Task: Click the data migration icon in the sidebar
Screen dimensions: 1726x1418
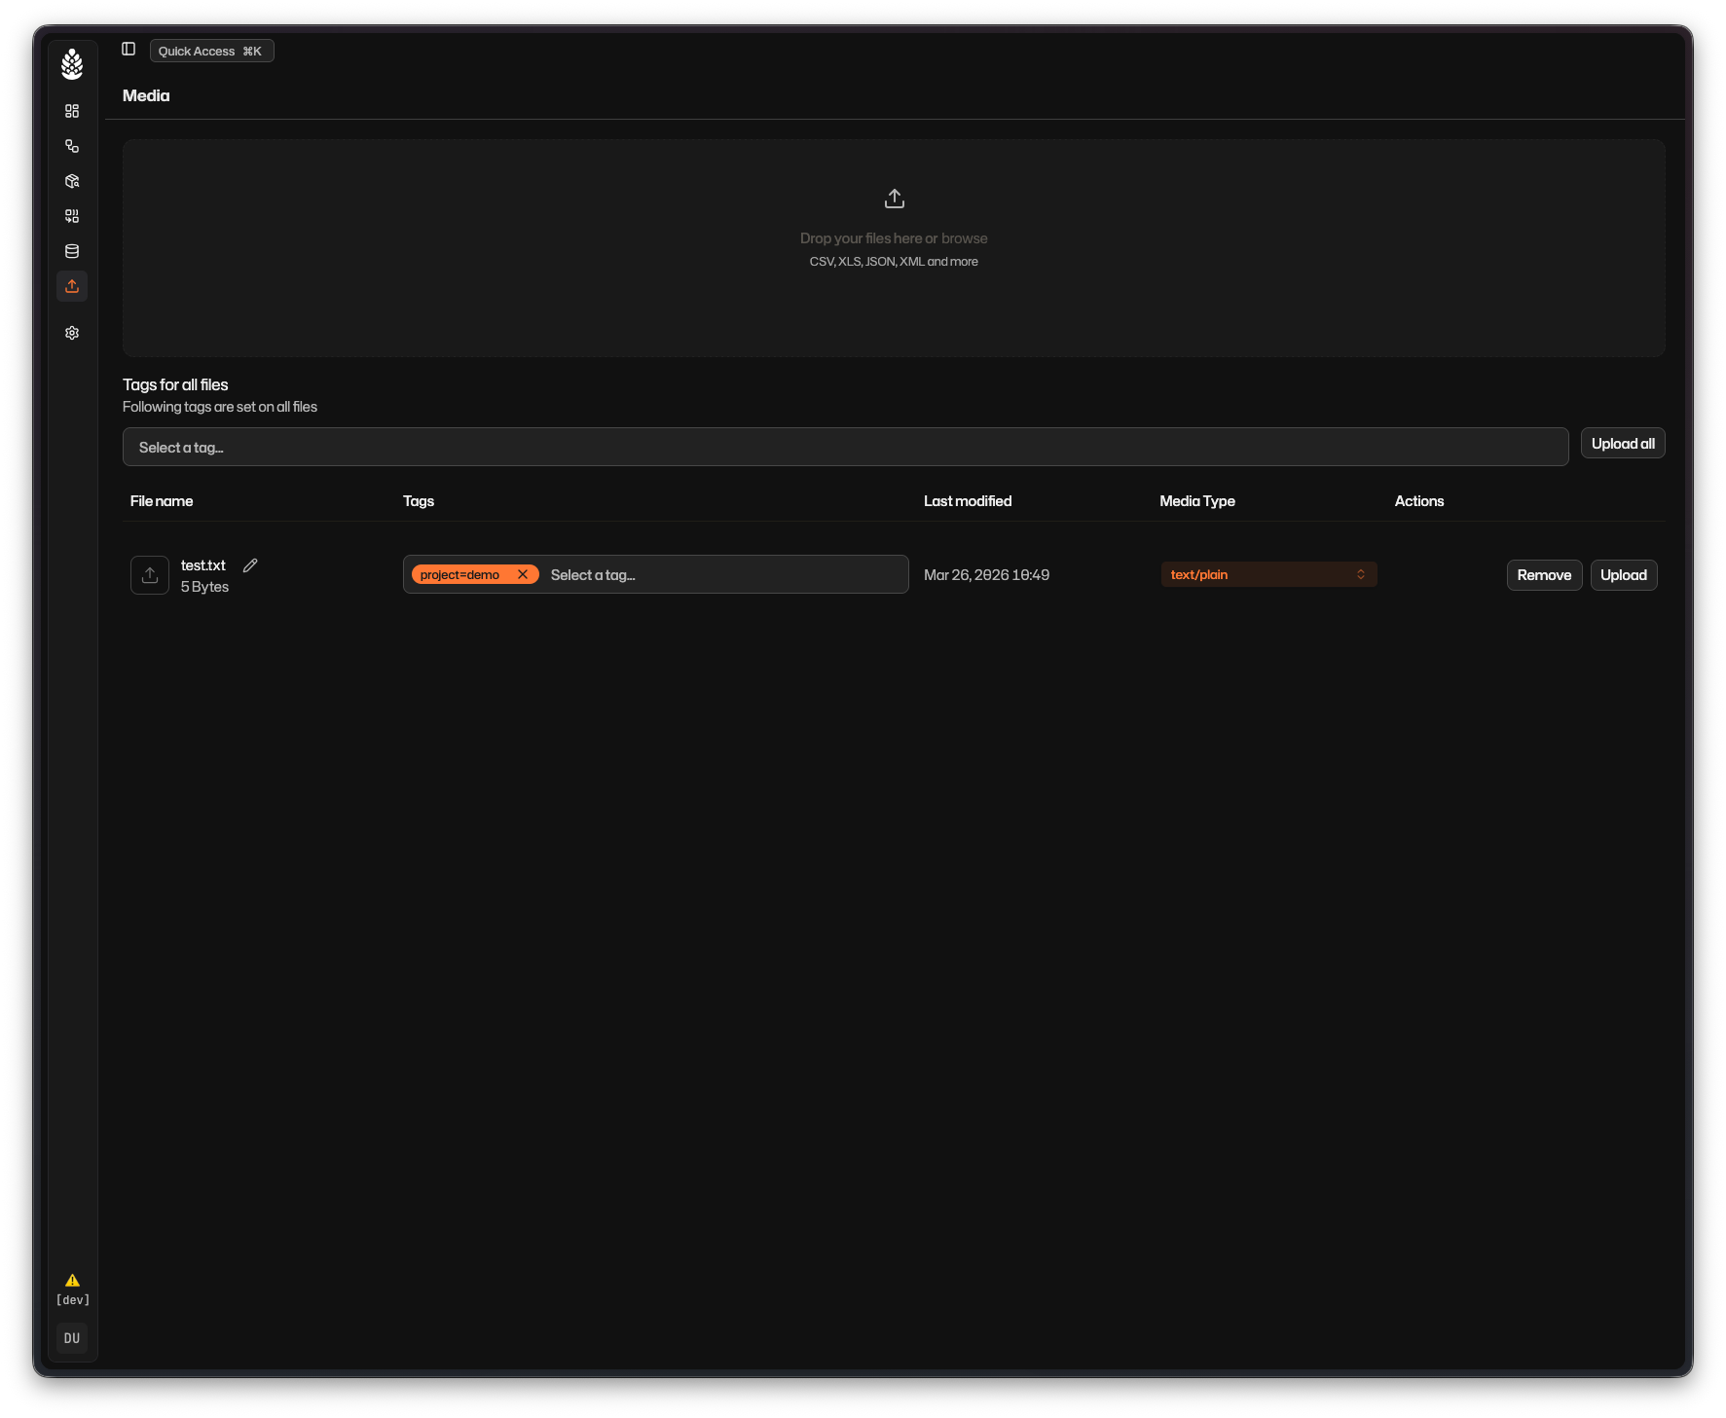Action: [x=72, y=216]
